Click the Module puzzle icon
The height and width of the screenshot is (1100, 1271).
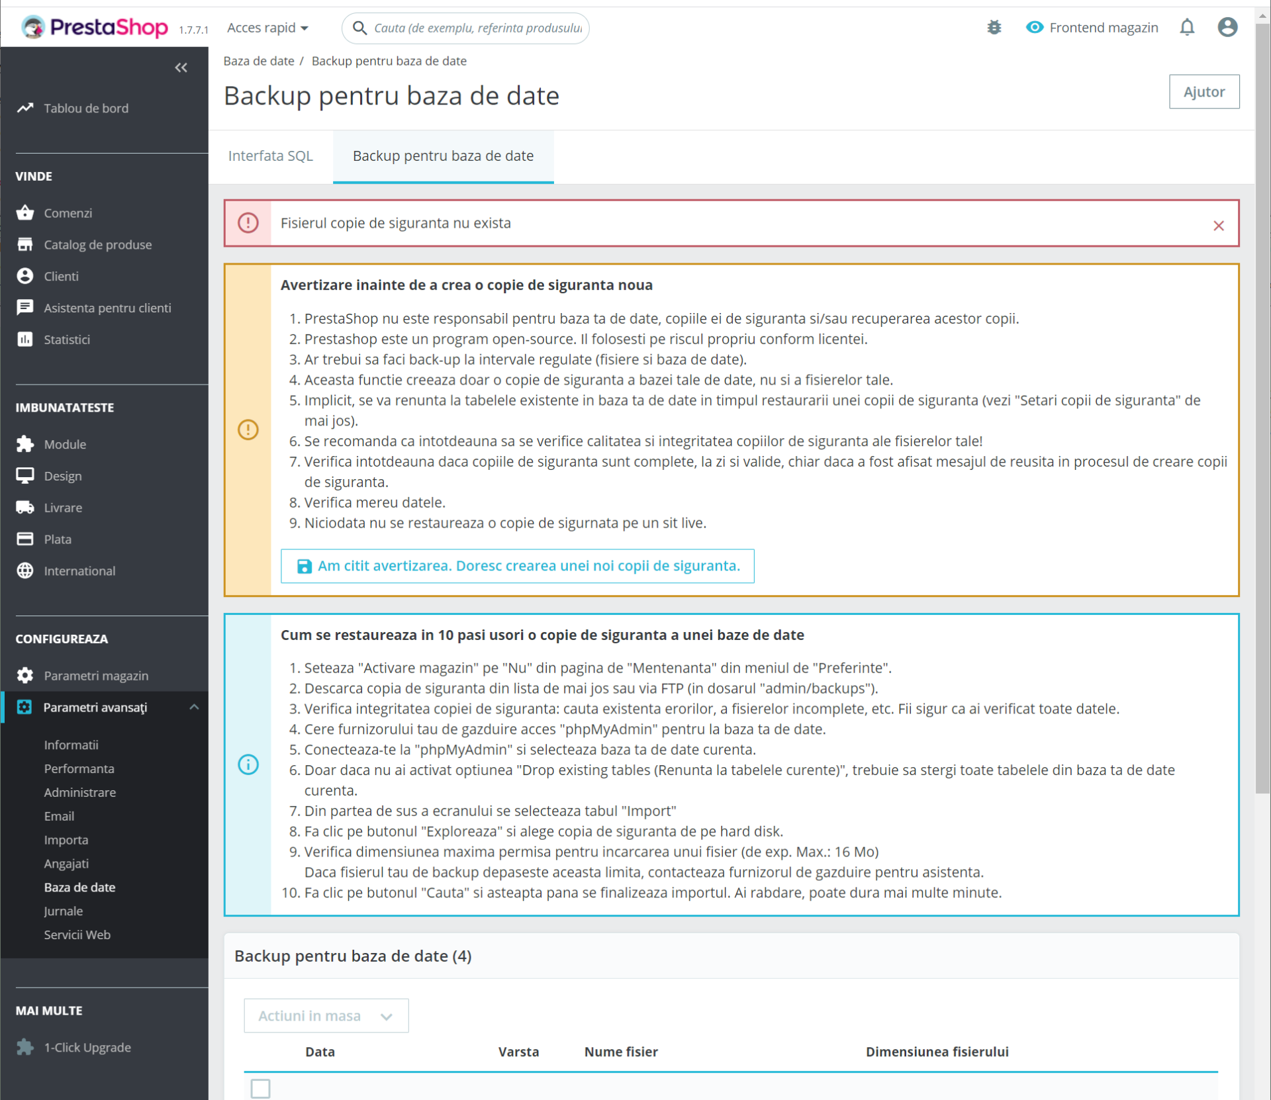(x=25, y=444)
